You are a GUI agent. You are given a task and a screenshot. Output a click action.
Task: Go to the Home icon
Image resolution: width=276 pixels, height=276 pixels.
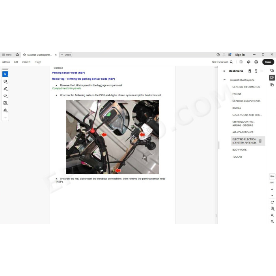[17, 55]
